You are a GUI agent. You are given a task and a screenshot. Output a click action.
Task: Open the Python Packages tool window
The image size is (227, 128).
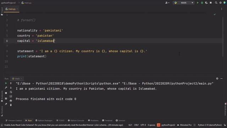[x=44, y=121]
